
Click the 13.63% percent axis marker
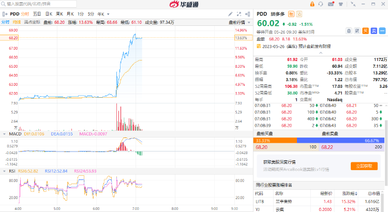(x=243, y=38)
